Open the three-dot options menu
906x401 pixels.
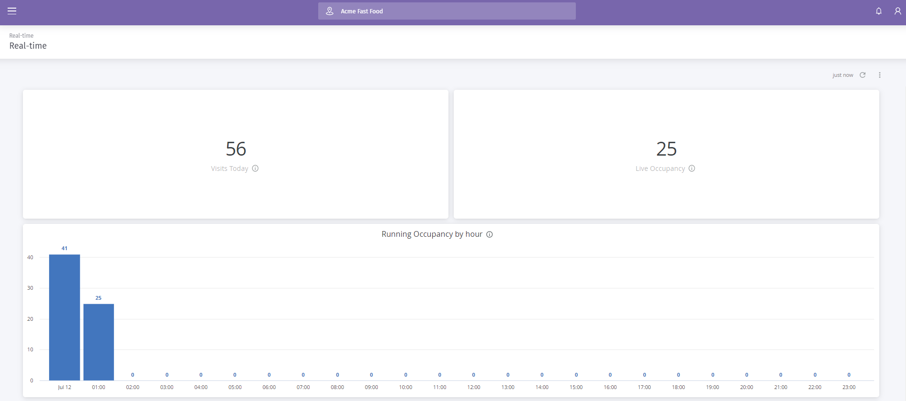click(880, 75)
